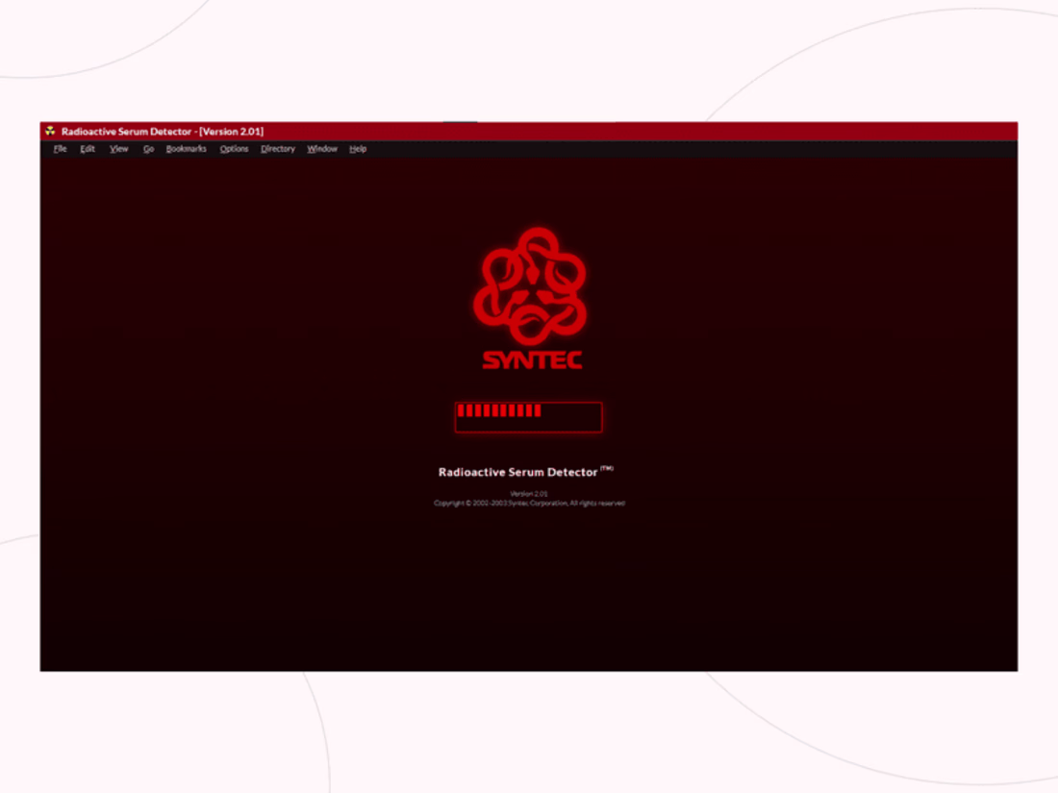Select the Version 2.01 label
The width and height of the screenshot is (1058, 793).
point(527,492)
